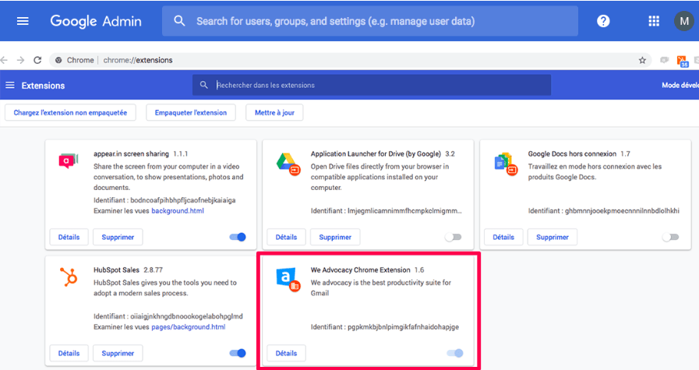This screenshot has width=699, height=370.
Task: Click the appear.in screen sharing extension icon
Action: click(69, 160)
